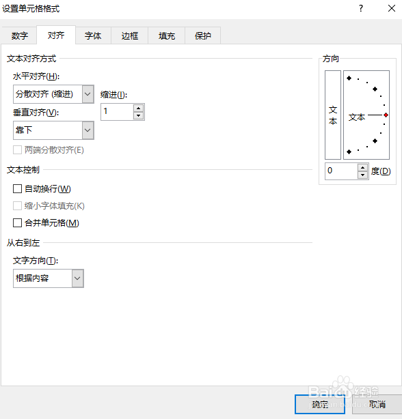Decrease degrees with the down spinner arrow
Screen dimensions: 402x419
[x=362, y=175]
